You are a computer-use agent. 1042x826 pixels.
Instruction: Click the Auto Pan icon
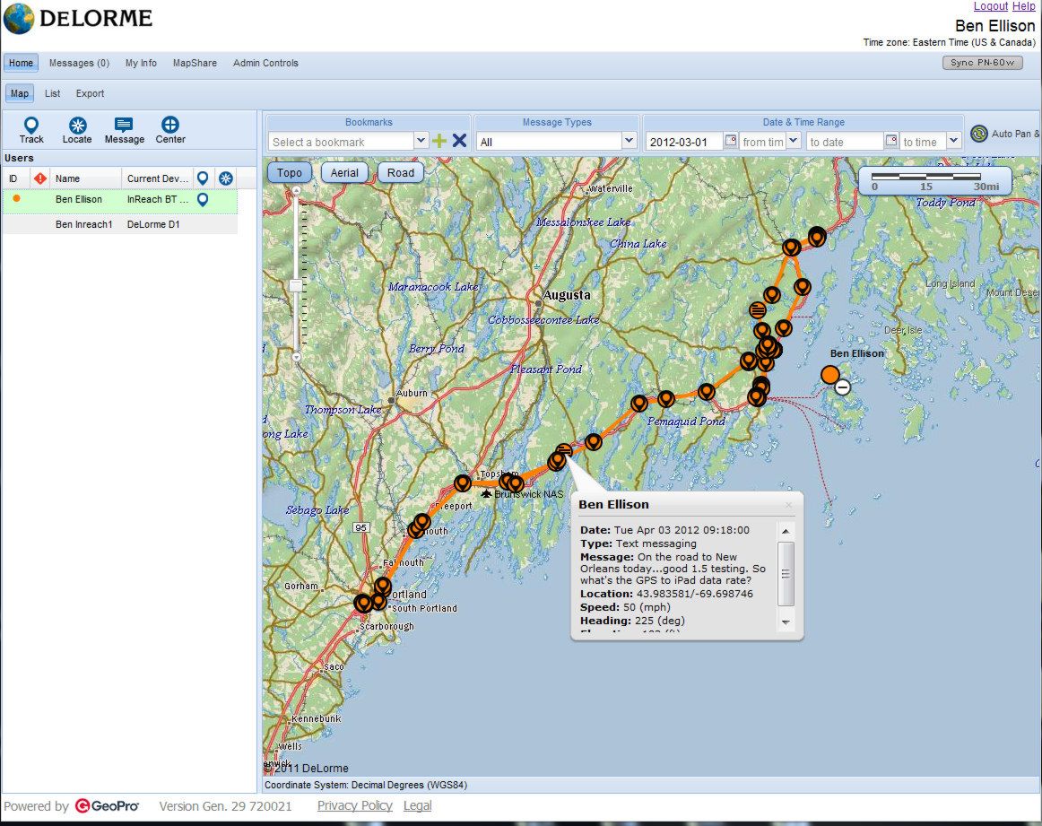pos(979,134)
